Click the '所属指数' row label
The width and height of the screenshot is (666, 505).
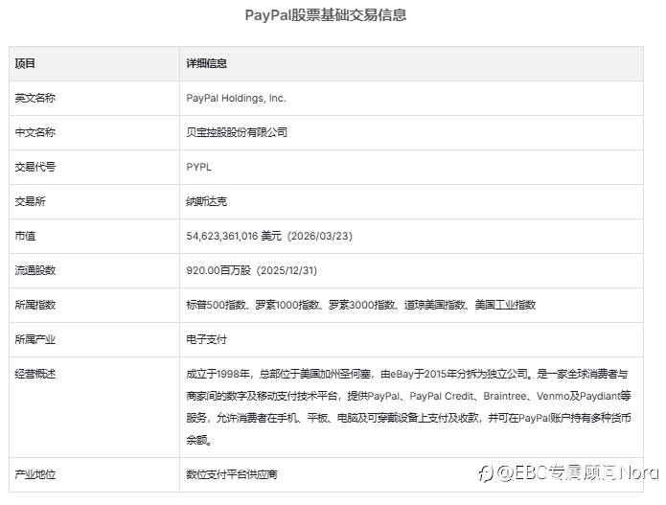coord(35,305)
